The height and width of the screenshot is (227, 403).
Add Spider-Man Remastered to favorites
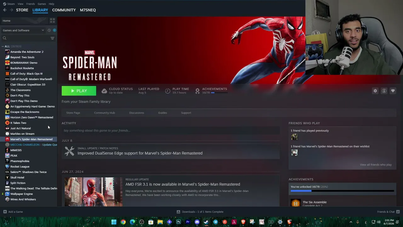coord(393,91)
